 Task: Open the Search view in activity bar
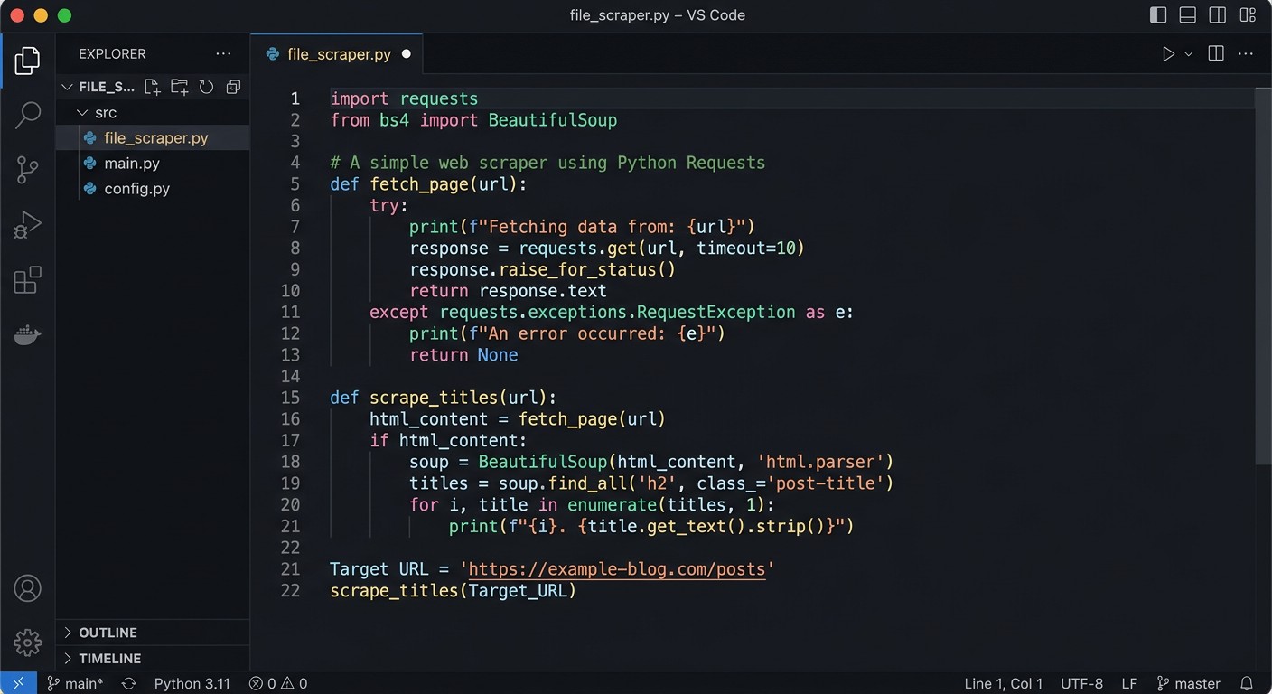pyautogui.click(x=27, y=115)
